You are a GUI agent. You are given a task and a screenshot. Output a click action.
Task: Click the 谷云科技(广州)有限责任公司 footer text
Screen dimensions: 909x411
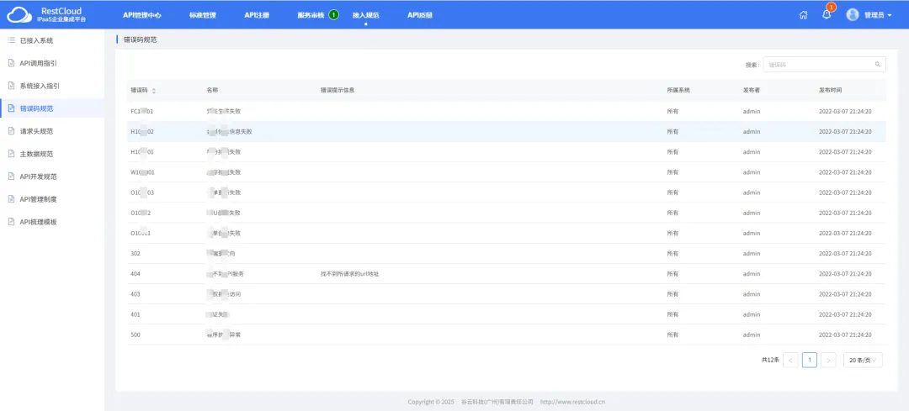coord(497,402)
